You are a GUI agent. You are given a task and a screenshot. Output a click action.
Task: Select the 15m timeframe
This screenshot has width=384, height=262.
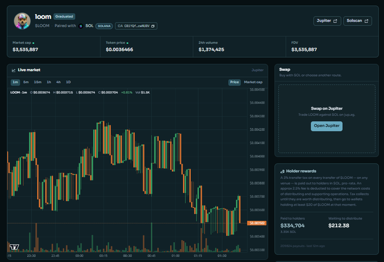[37, 82]
